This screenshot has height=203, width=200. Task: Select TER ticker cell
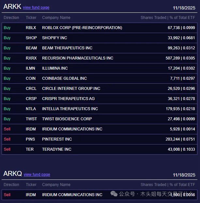(30, 149)
